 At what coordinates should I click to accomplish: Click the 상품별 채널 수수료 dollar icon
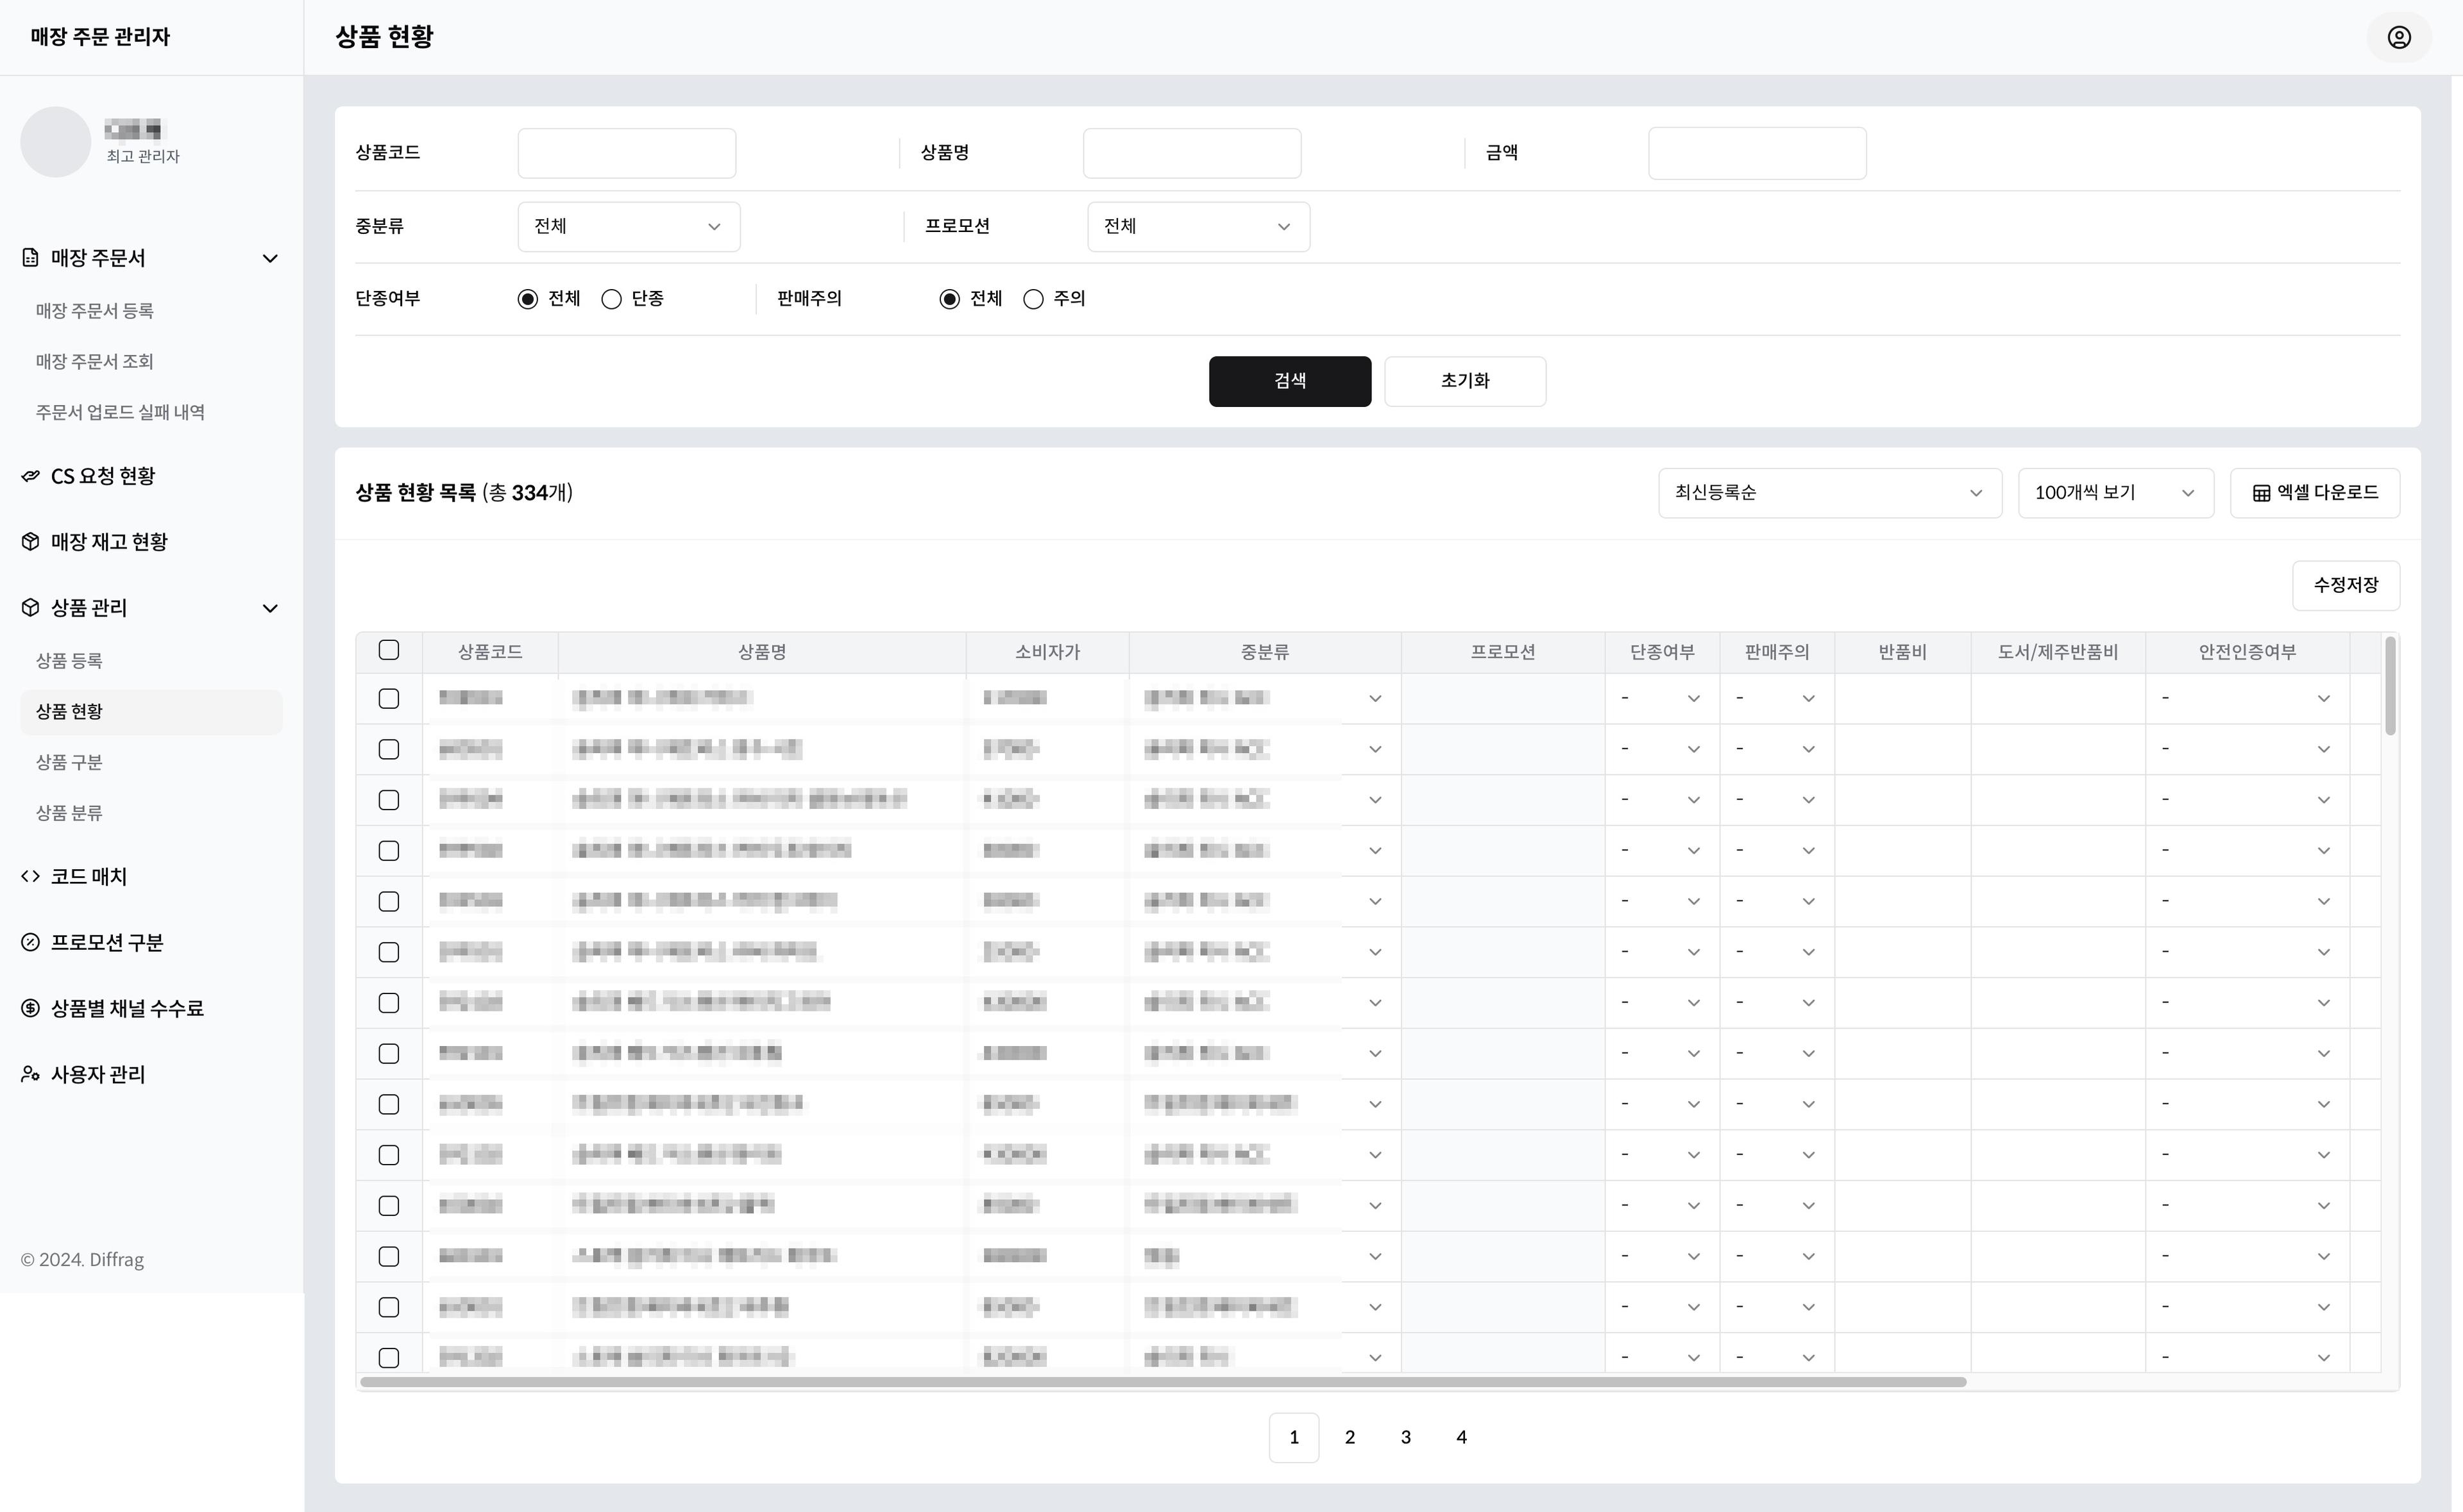click(x=31, y=1009)
